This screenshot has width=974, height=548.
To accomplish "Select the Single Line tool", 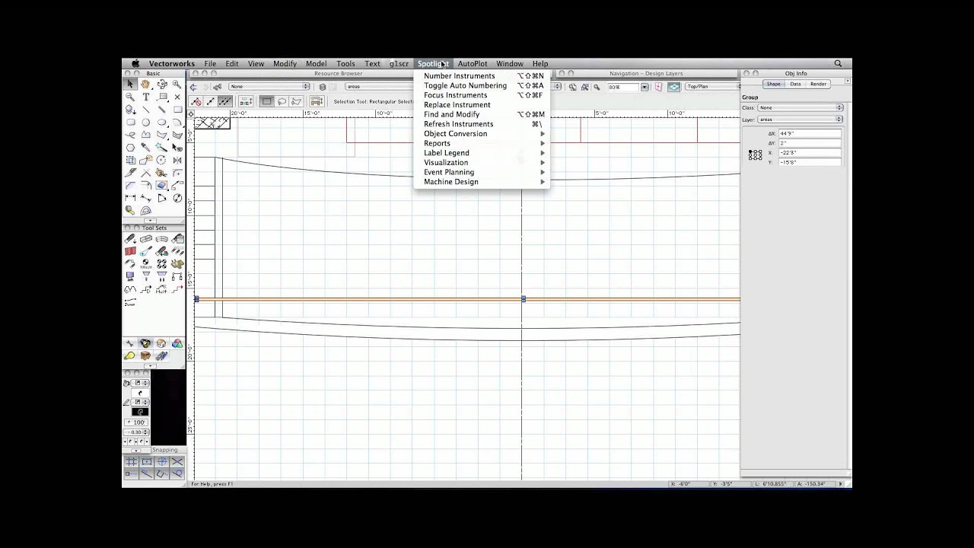I will pyautogui.click(x=145, y=110).
